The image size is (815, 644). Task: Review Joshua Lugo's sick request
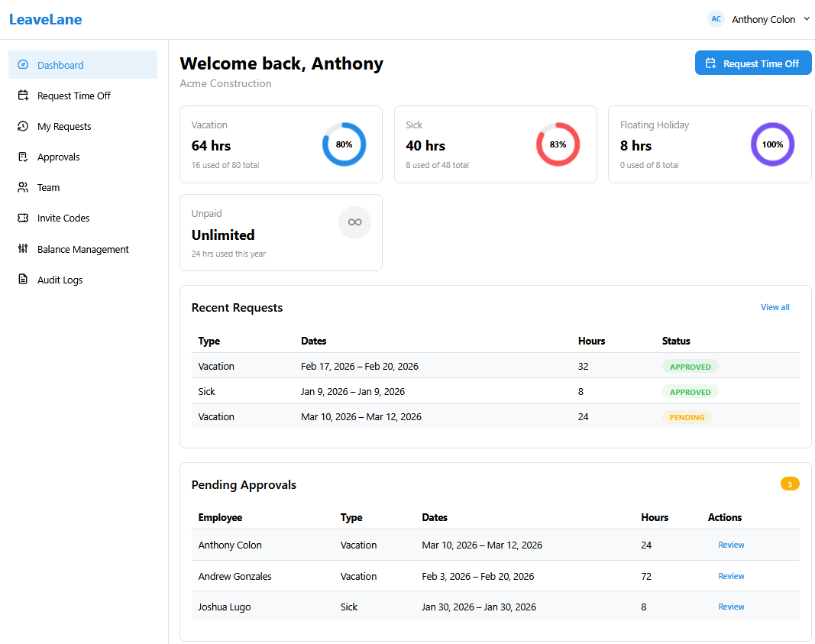pos(731,607)
